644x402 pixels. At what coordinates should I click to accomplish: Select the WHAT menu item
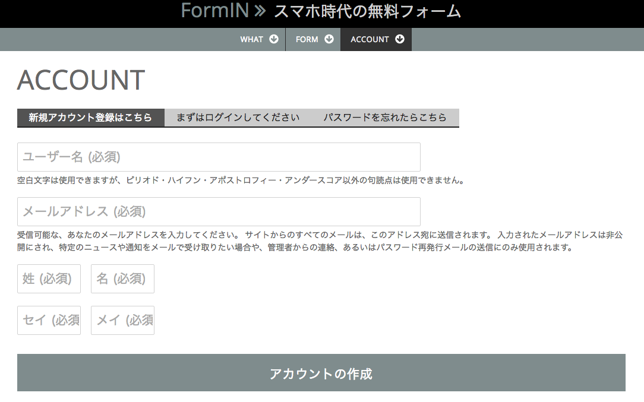(251, 39)
